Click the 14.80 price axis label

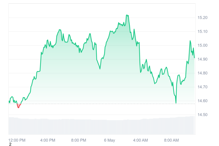click(x=202, y=73)
